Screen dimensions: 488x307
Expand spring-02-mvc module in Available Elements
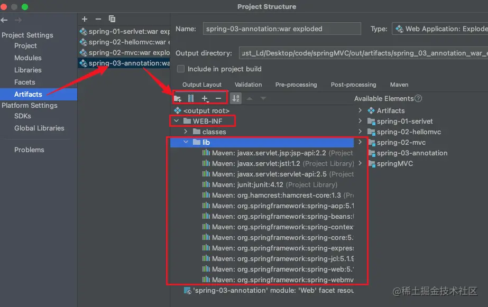[360, 142]
